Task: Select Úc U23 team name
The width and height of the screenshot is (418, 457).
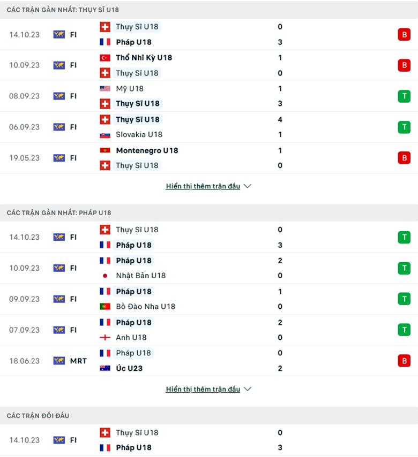Action: point(129,369)
